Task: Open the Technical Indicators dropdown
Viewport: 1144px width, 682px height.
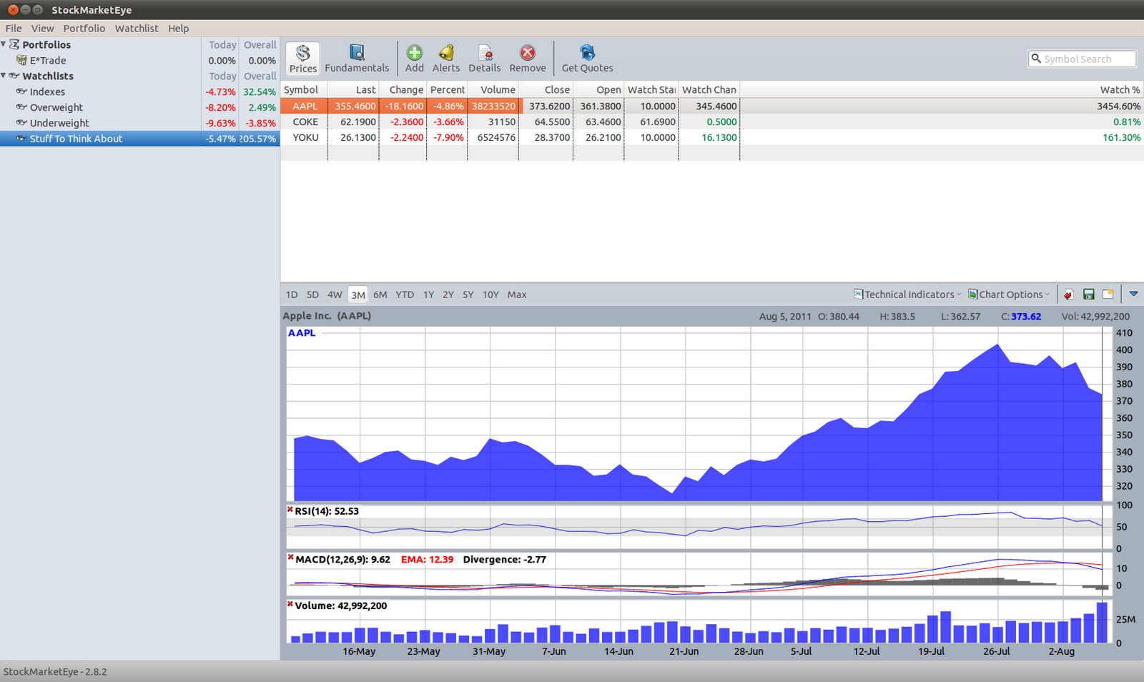Action: pos(907,295)
